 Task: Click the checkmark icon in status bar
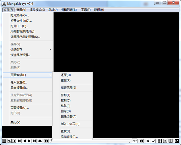tap(153, 141)
